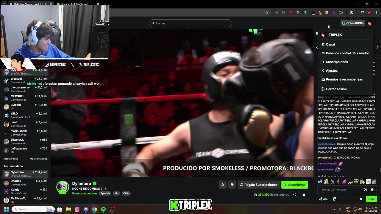Viewport: 381px width, 214px height.
Task: Click the SpongeBob emote in quick emotes
Action: pos(356,182)
